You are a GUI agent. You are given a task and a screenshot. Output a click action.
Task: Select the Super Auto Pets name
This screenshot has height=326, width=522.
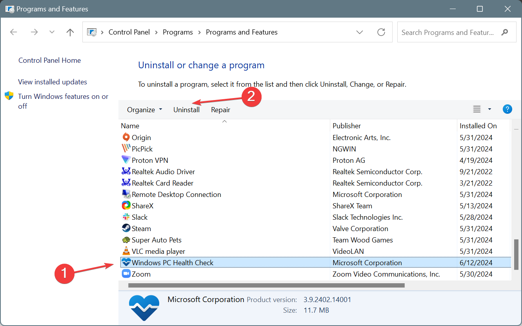[x=156, y=240]
